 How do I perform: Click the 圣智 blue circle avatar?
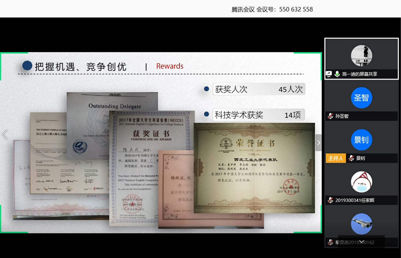[361, 98]
